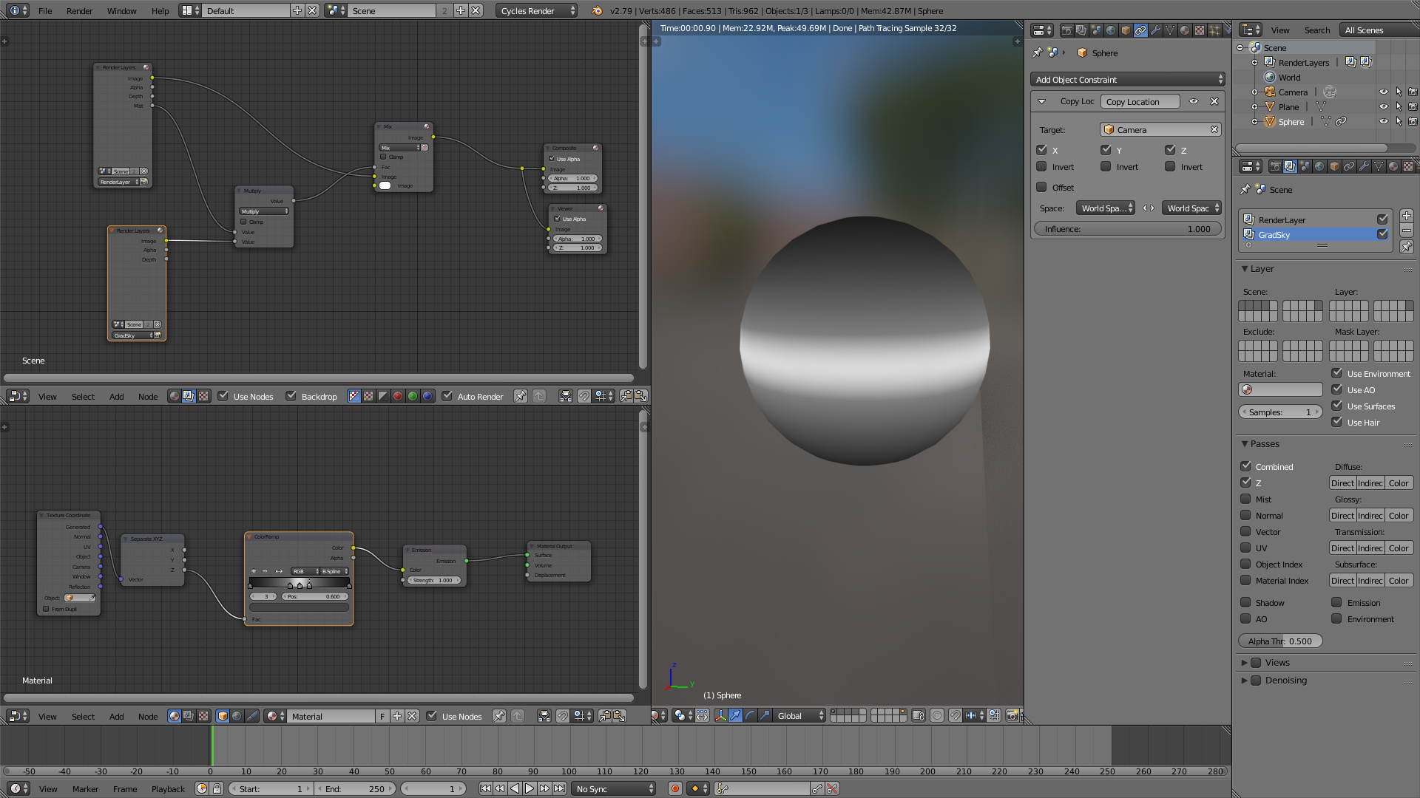1420x798 pixels.
Task: Toggle the Backdrop checkbox
Action: [291, 396]
